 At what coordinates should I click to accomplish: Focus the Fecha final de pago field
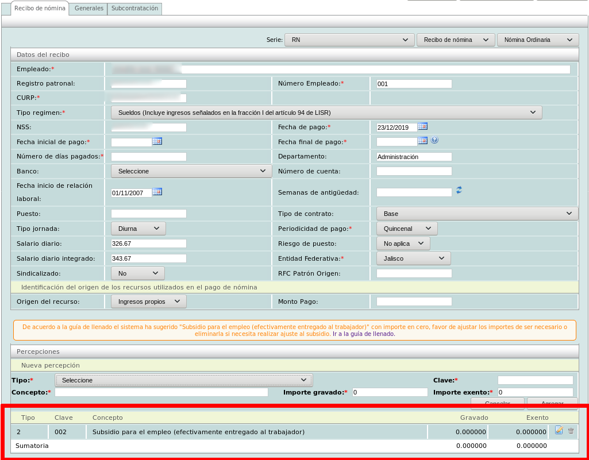pyautogui.click(x=396, y=142)
